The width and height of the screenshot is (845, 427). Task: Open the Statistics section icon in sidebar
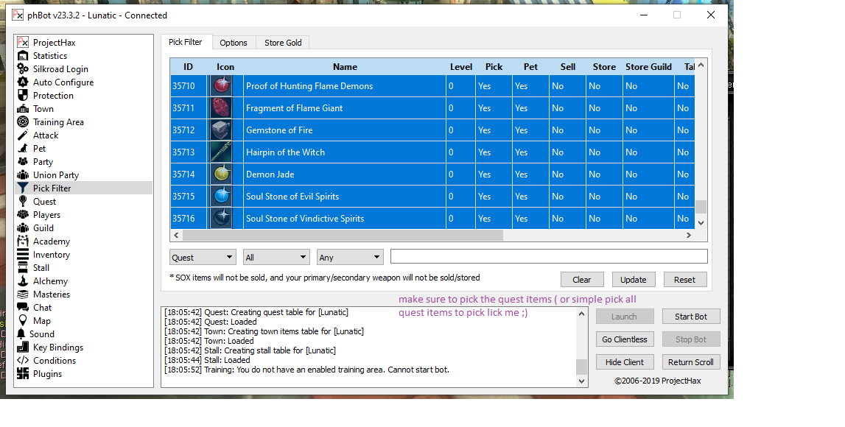click(23, 56)
